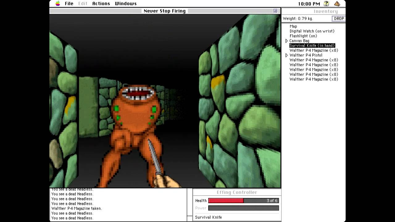Image resolution: width=395 pixels, height=222 pixels.
Task: Open the Actions menu
Action: pyautogui.click(x=101, y=4)
